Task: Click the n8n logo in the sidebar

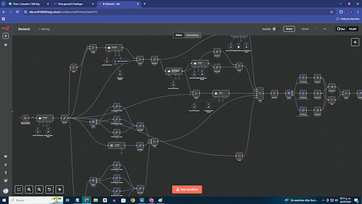Action: coord(5,28)
